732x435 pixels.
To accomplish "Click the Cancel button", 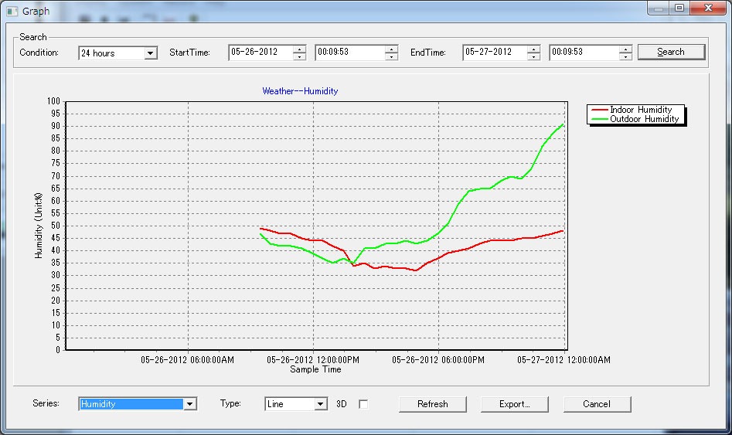I will pyautogui.click(x=597, y=404).
